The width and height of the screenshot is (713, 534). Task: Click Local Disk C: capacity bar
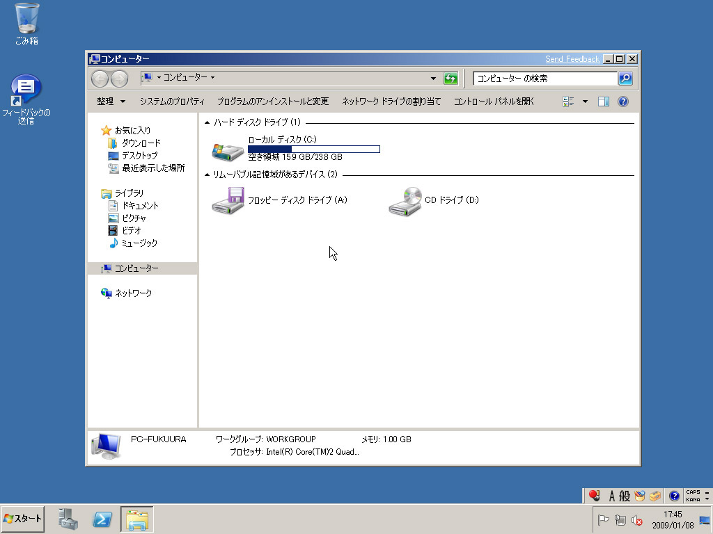(314, 149)
